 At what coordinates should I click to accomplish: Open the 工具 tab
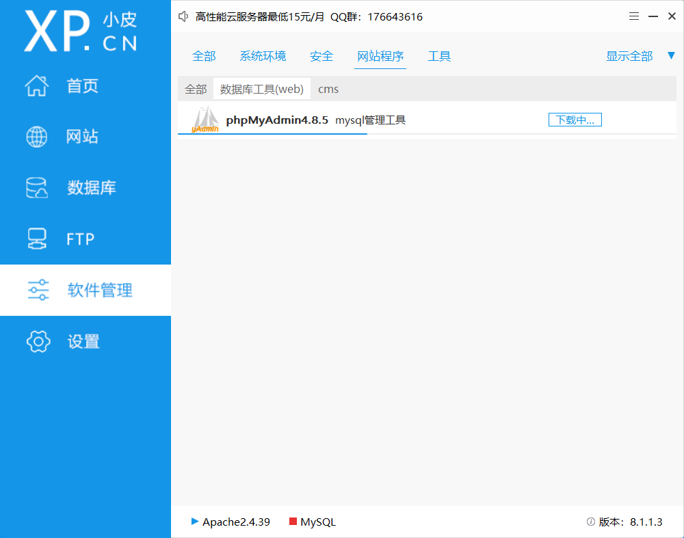pos(439,56)
